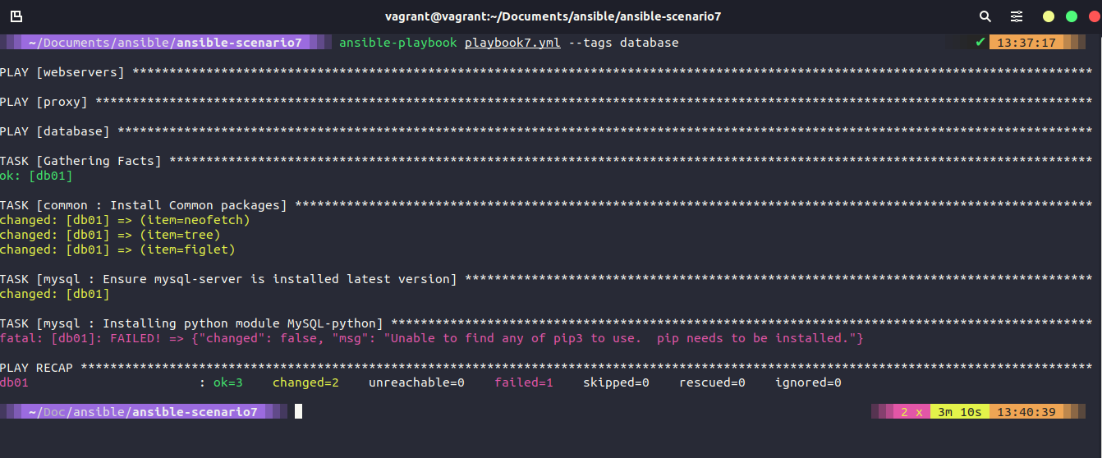1102x458 pixels.
Task: Click the 'item=neofetch' changed line
Action: tap(125, 220)
